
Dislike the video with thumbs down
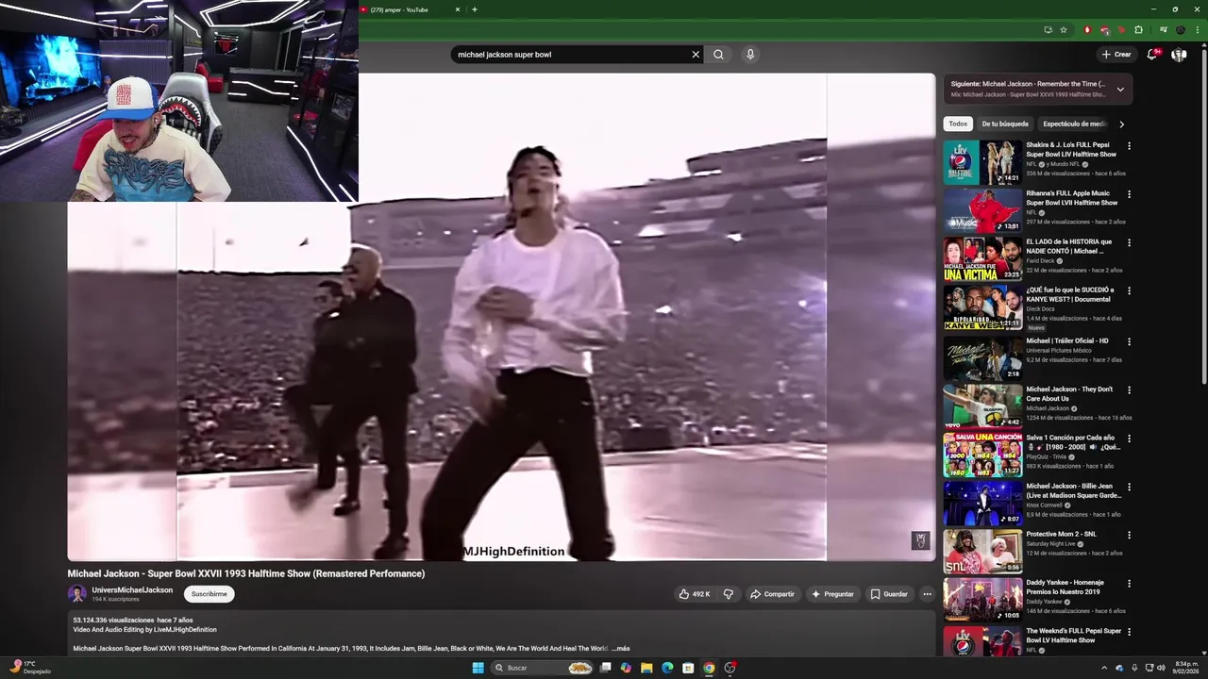click(x=728, y=594)
